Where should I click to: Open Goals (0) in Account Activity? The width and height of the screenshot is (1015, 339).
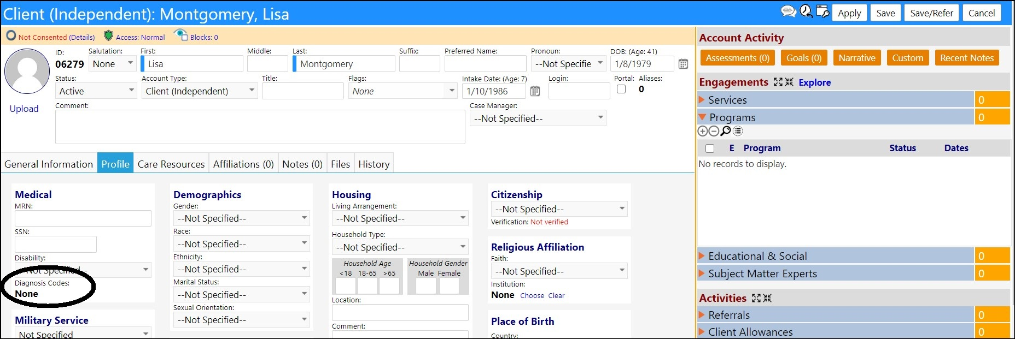point(804,58)
